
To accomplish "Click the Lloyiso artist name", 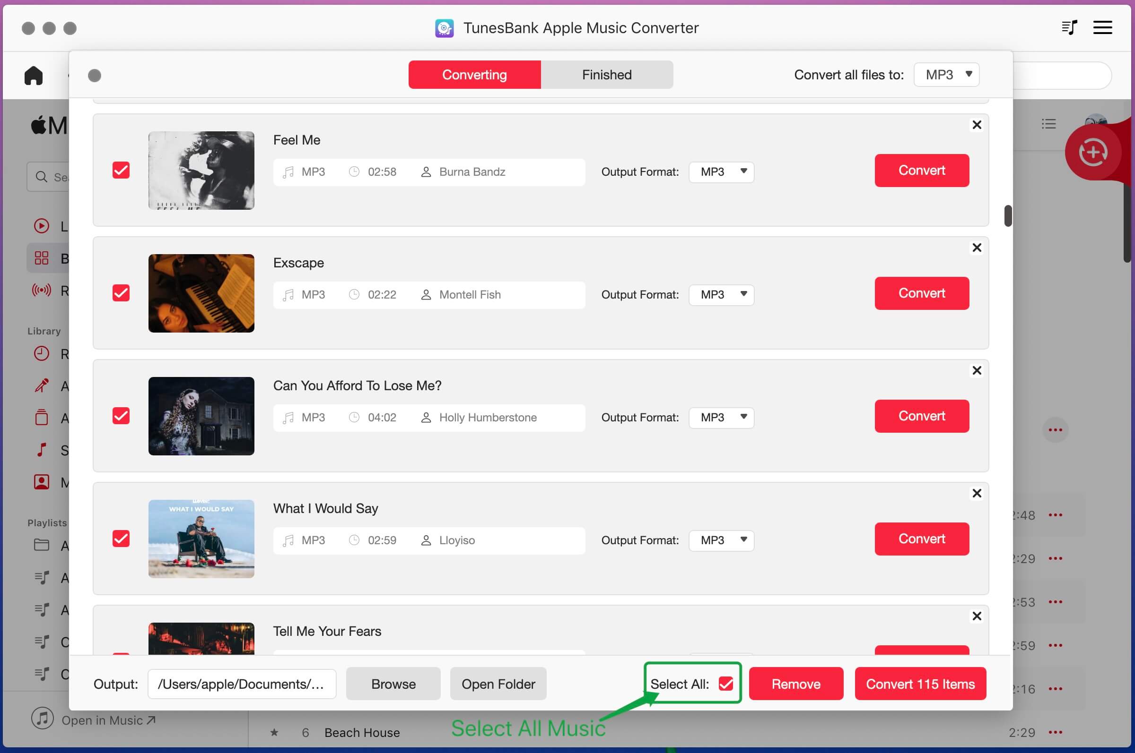I will point(457,541).
